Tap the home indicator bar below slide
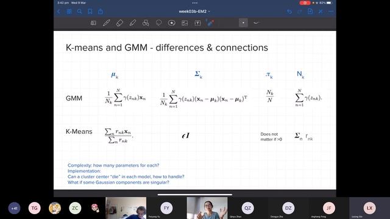The image size is (390, 219). 195,195
